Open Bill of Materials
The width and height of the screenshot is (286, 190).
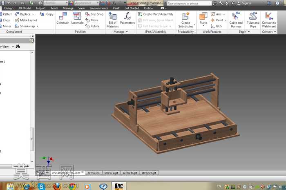[112, 20]
